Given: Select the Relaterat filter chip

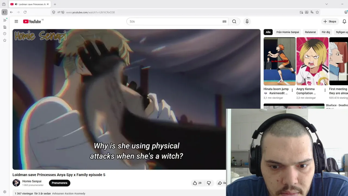Looking at the screenshot, I should click(310, 32).
